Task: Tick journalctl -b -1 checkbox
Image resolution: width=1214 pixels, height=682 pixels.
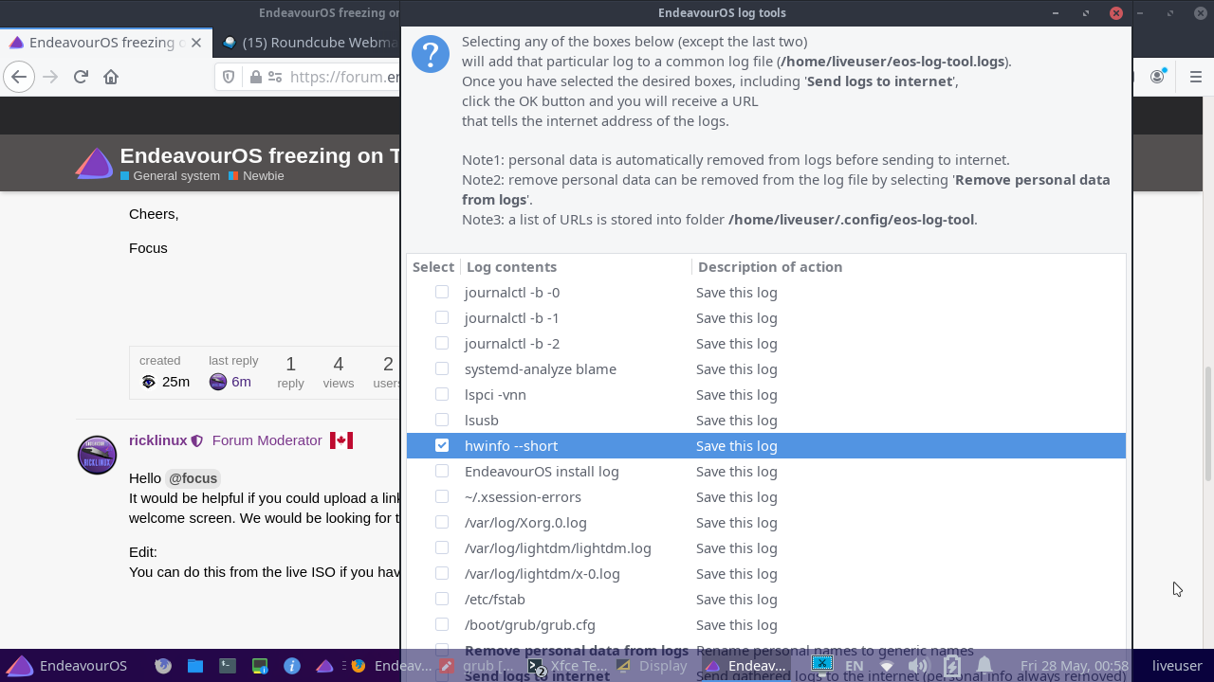Action: pos(442,318)
